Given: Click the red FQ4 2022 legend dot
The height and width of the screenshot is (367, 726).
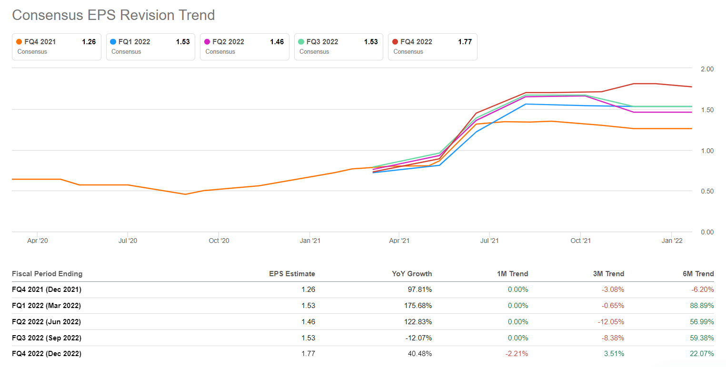Looking at the screenshot, I should [x=395, y=42].
